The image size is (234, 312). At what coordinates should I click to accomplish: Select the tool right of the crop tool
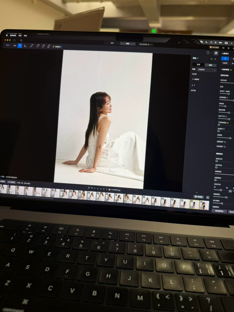pos(31,46)
